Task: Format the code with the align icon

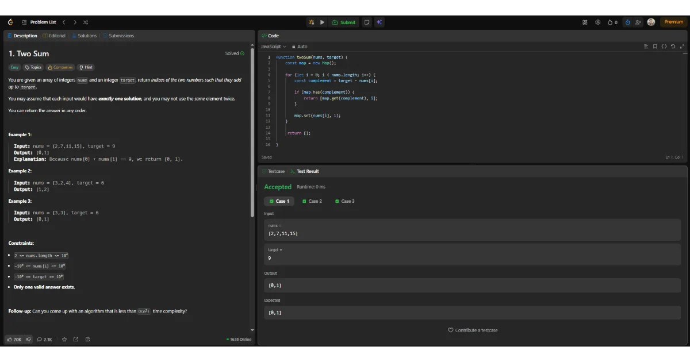Action: [646, 47]
